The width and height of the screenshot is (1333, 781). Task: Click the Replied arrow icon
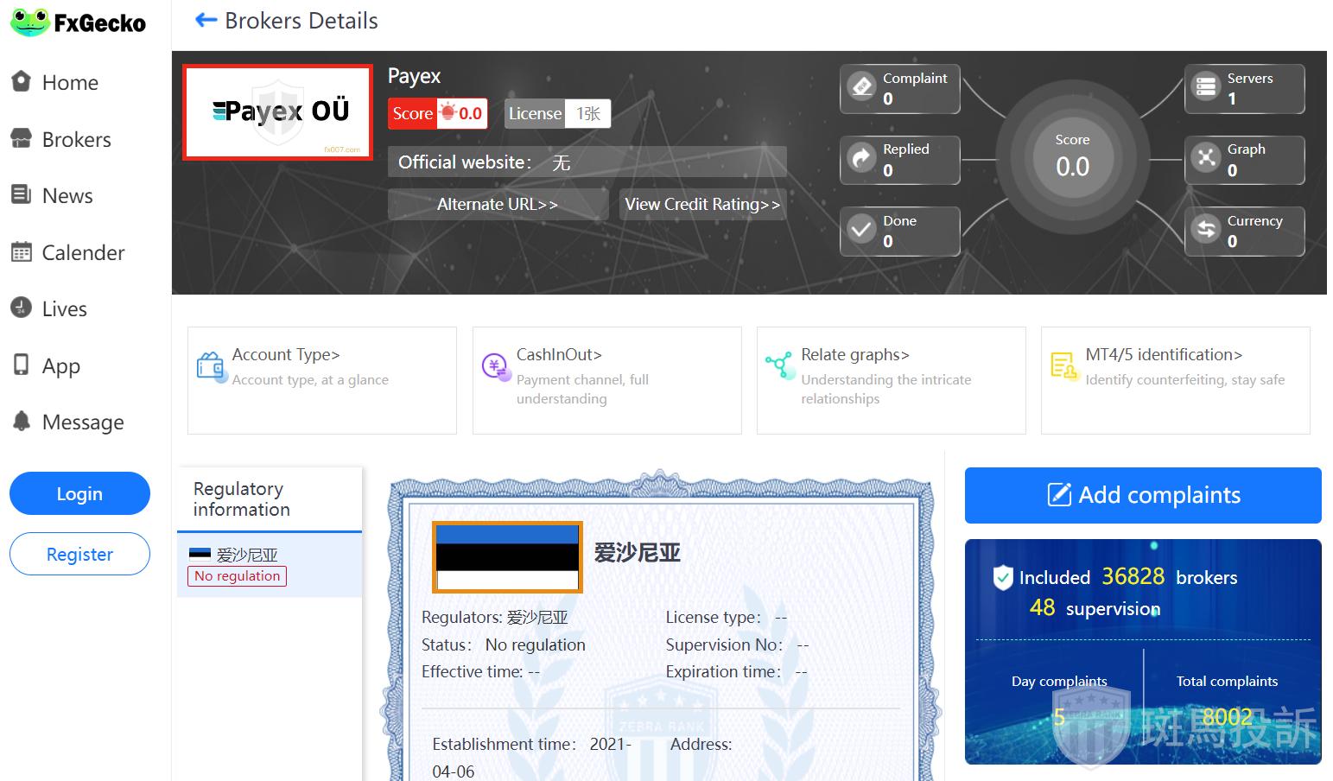click(862, 159)
